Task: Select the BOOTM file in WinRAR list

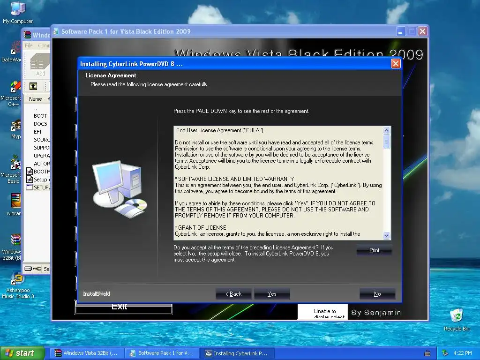Action: (38, 172)
